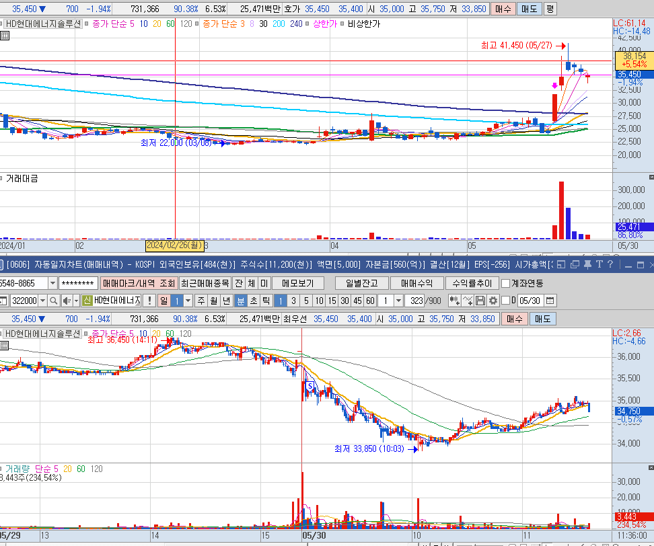654x546 pixels.
Task: Select the 30 minute interval button
Action: click(x=344, y=301)
